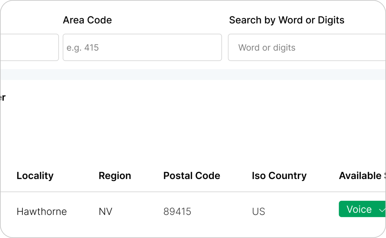Click the Search by Word or Digits label
Screen dimensions: 386x238
[287, 20]
